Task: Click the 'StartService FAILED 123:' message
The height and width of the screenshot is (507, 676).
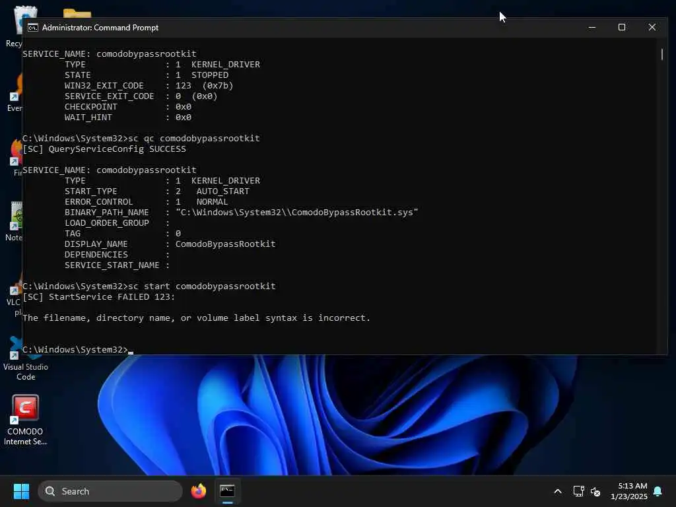Action: coord(99,297)
